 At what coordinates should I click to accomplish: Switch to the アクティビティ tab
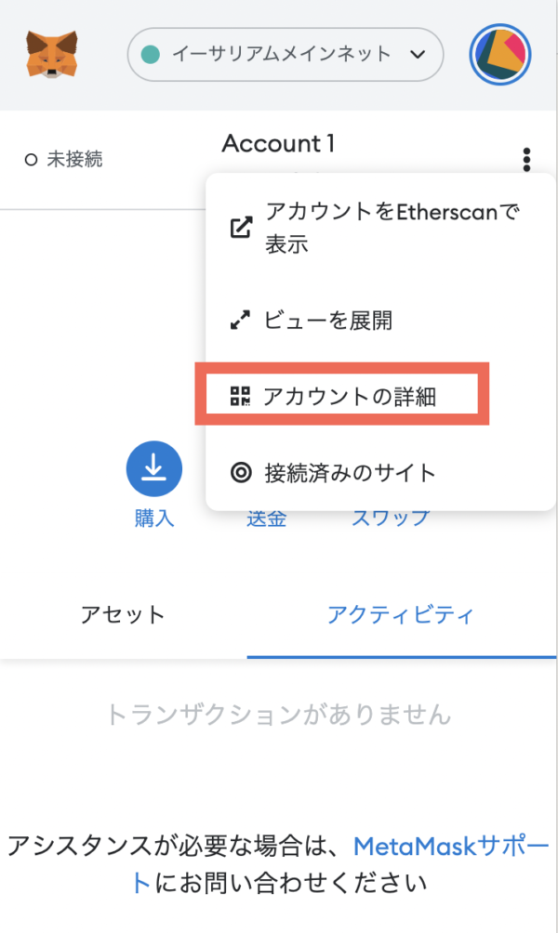point(402,614)
